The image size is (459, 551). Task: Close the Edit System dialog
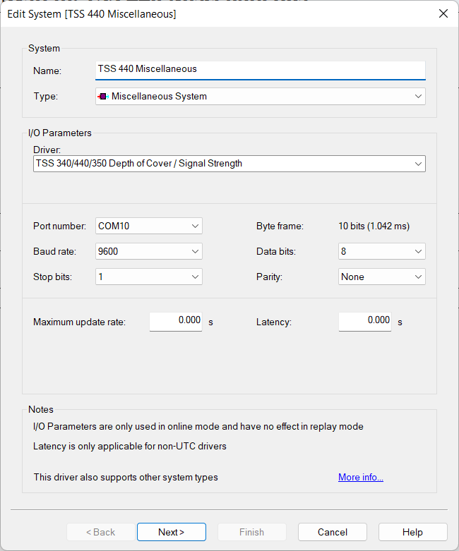coord(443,13)
